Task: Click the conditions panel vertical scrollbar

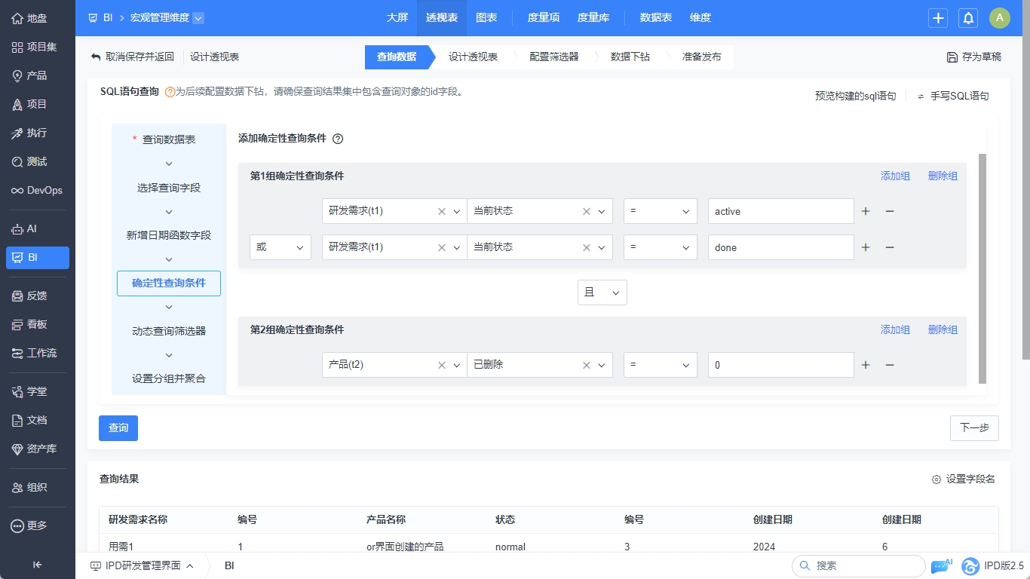Action: click(982, 268)
